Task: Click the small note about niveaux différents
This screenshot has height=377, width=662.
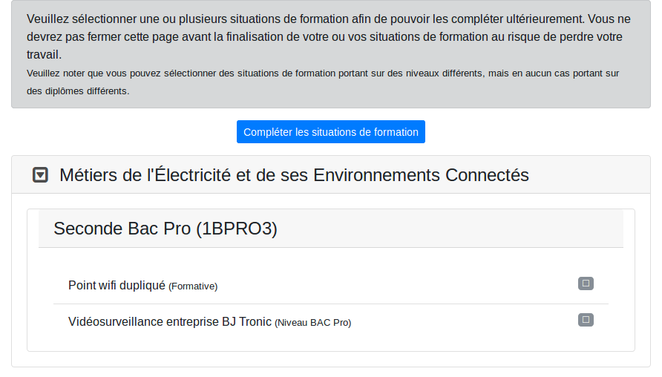Action: [323, 82]
